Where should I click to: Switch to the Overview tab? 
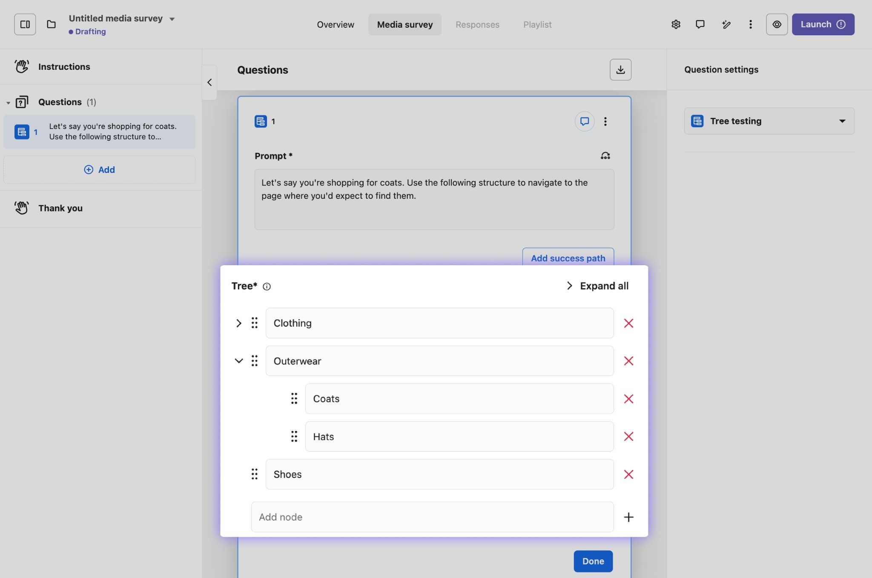335,24
